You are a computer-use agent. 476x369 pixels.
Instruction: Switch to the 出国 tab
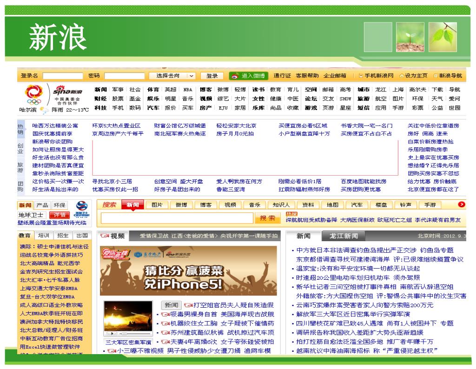click(82, 236)
